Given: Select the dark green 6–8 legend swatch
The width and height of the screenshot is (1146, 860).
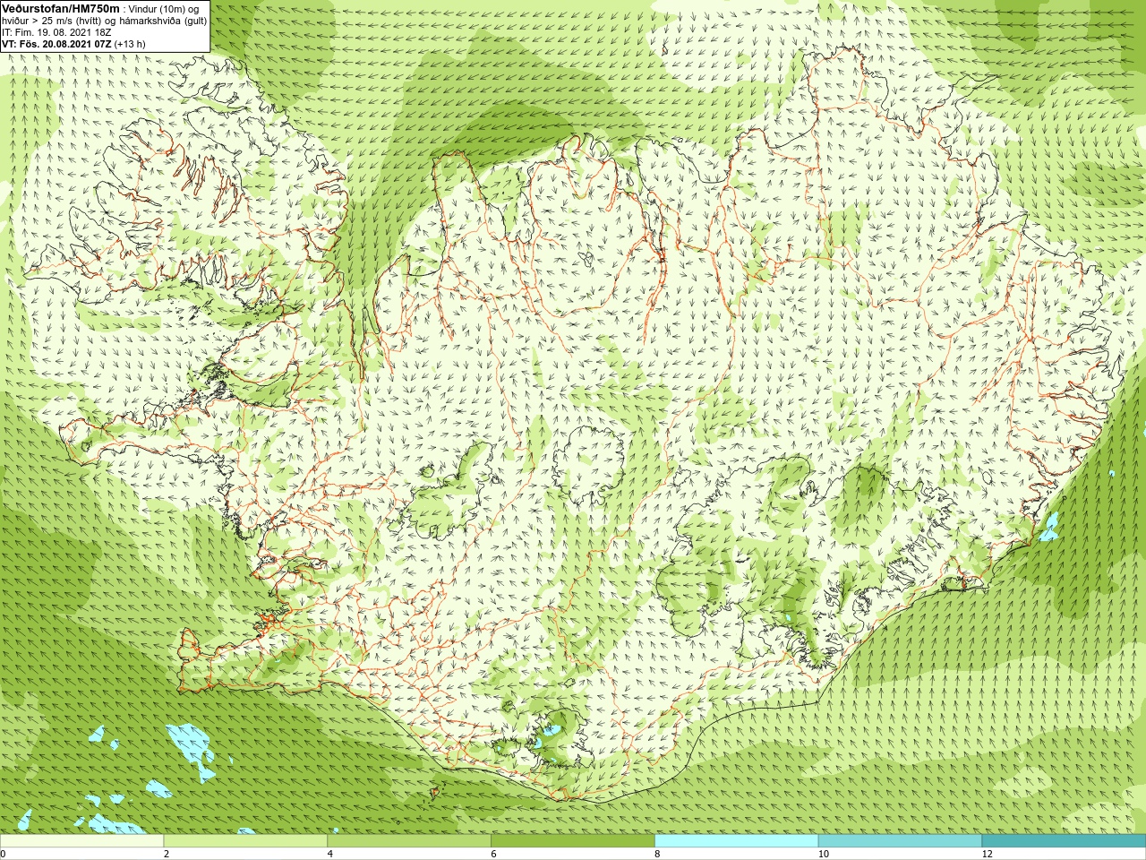Looking at the screenshot, I should click(x=573, y=841).
